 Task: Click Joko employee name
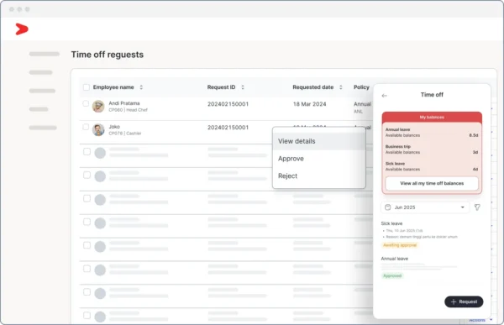point(114,127)
